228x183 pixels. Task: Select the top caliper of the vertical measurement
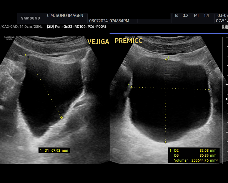tap(166, 60)
